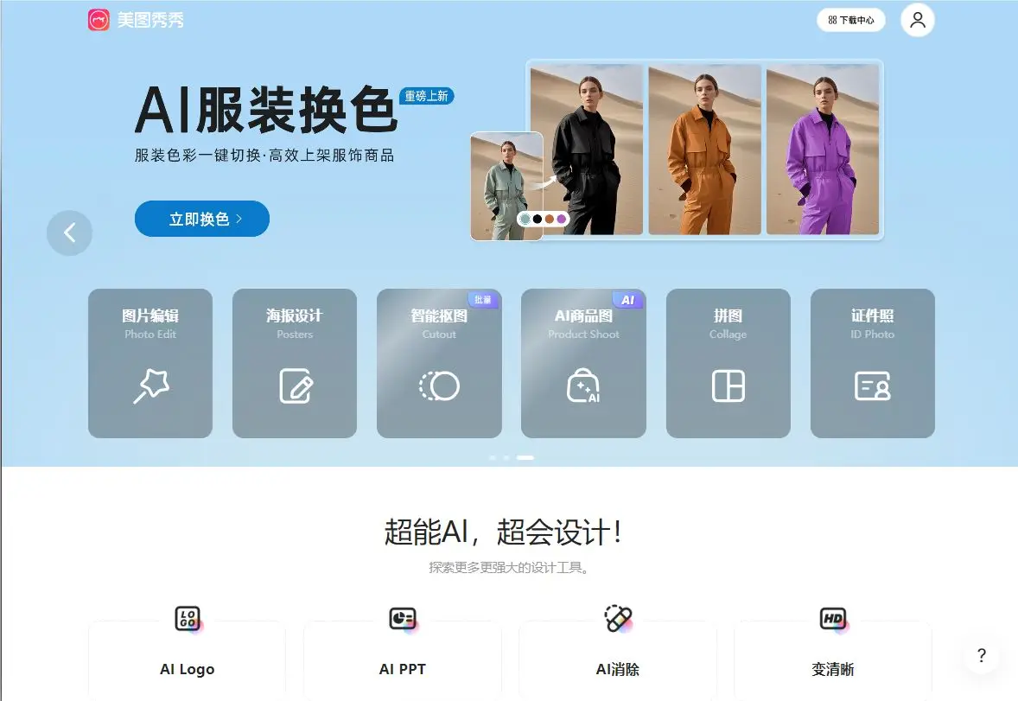Viewport: 1018px width, 701px height.
Task: Select the 图片编辑 magic wand tool
Action: click(150, 363)
